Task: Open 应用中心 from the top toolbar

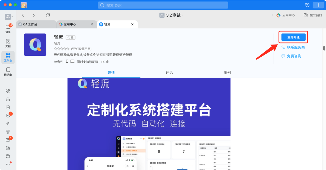Action: pyautogui.click(x=285, y=15)
